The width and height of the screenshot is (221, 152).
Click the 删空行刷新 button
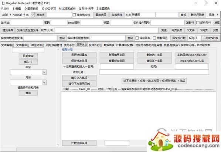point(197,15)
